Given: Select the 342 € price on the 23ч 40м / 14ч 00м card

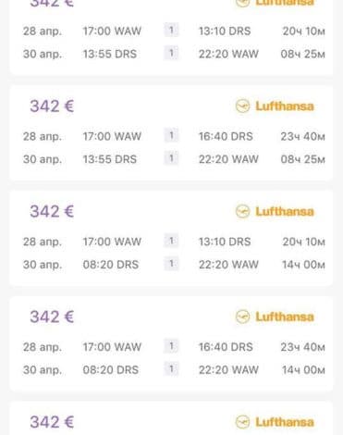Looking at the screenshot, I should (52, 317).
